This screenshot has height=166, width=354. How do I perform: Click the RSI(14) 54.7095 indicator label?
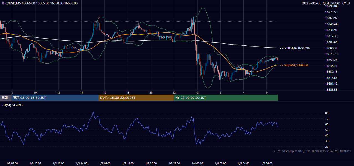pyautogui.click(x=12, y=105)
